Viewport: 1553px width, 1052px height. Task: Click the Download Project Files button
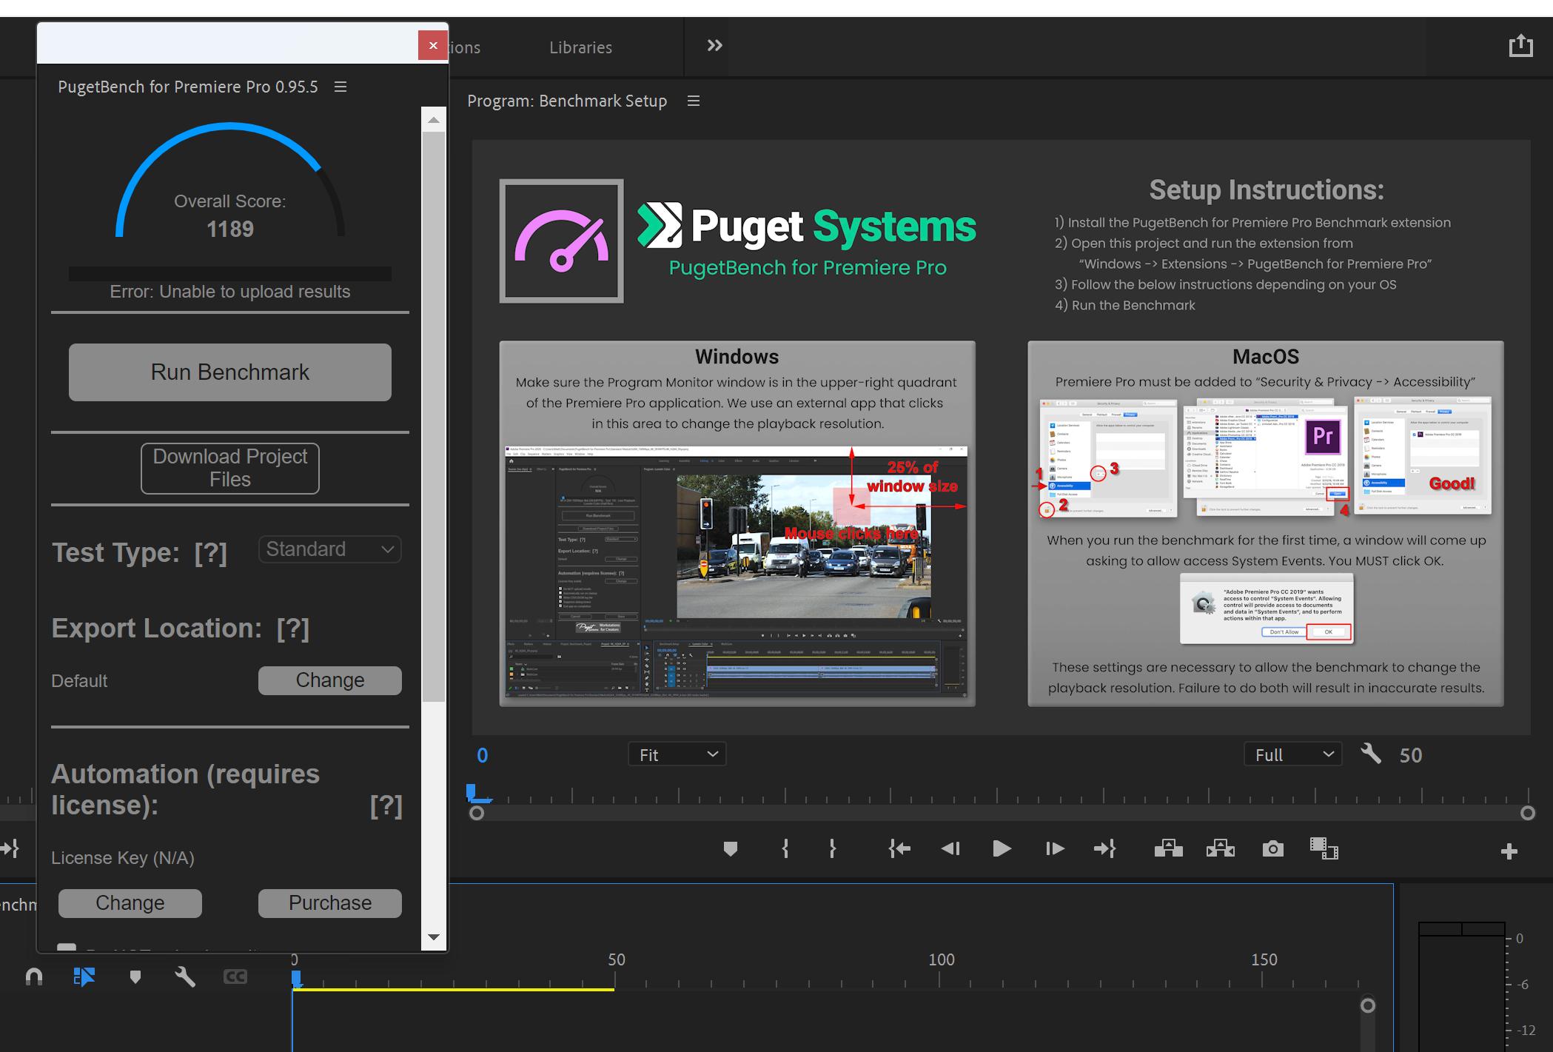pos(230,468)
